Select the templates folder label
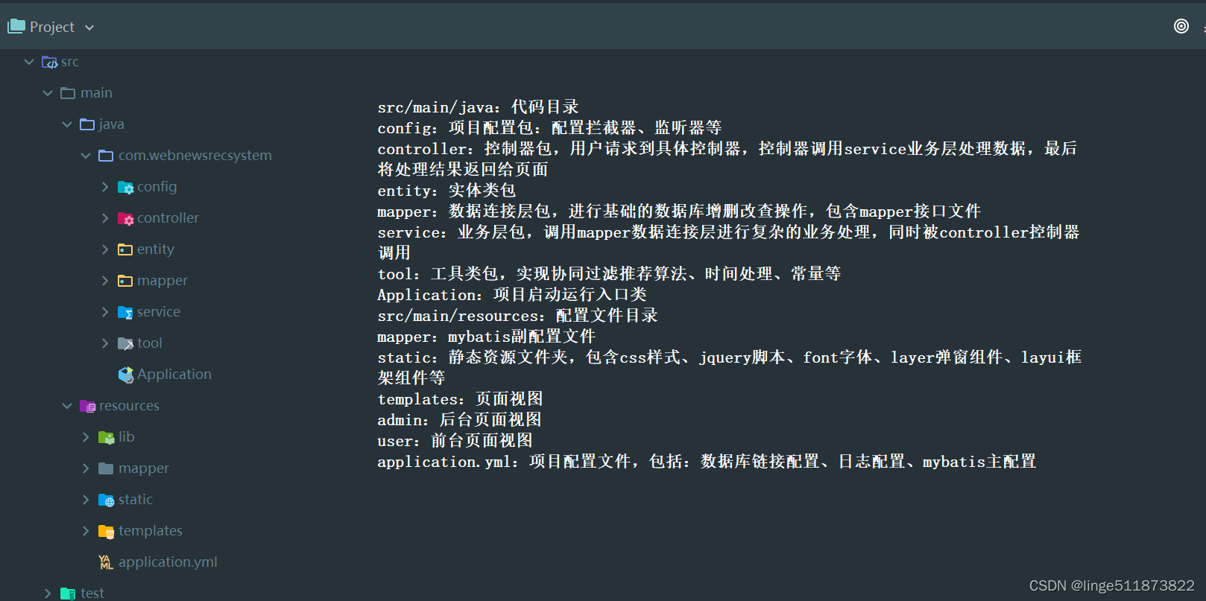Image resolution: width=1206 pixels, height=601 pixels. click(151, 531)
